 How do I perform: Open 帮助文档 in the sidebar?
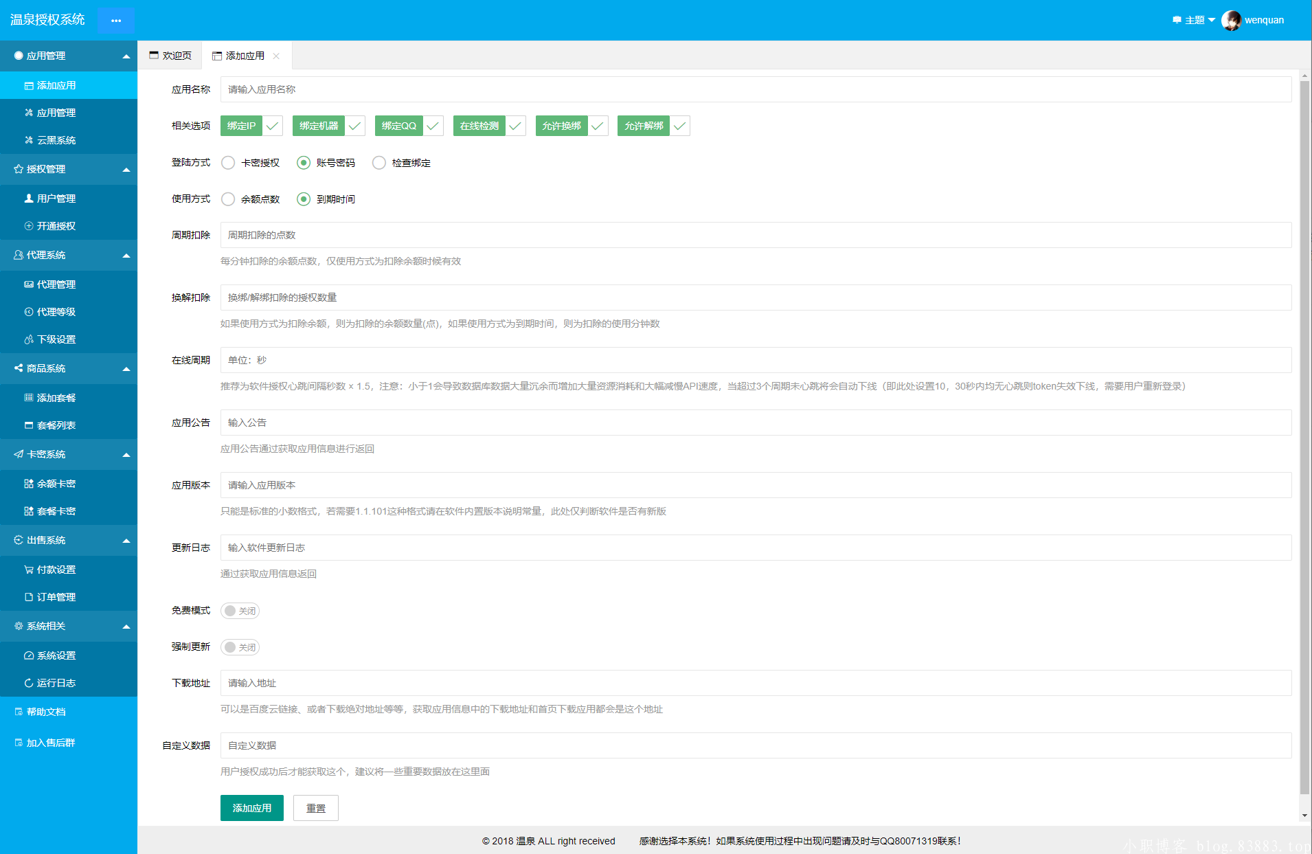[x=45, y=712]
